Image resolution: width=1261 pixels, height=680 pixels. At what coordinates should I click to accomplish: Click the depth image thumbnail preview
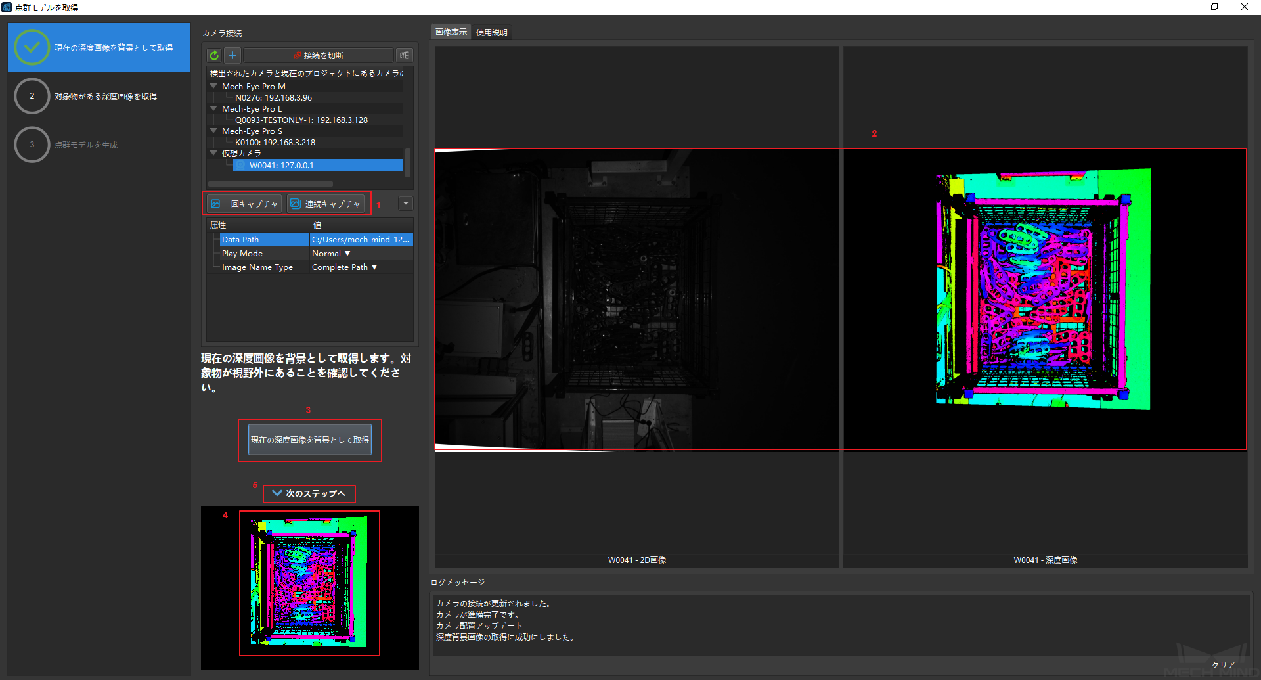tap(309, 583)
